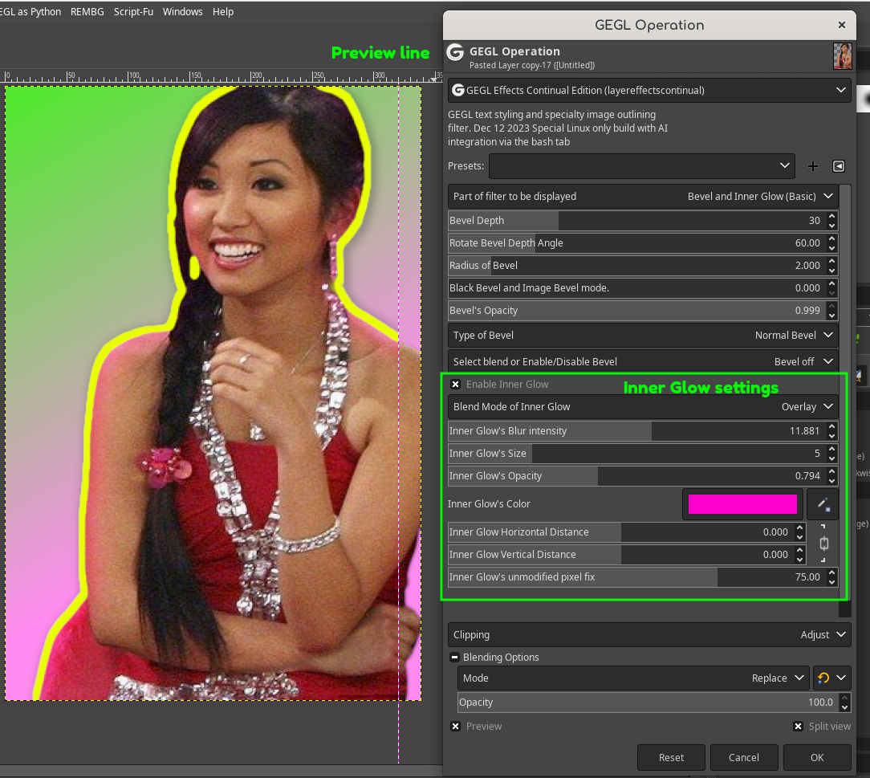Increase Bevel Depth with up stepper
This screenshot has height=778, width=870.
[x=831, y=216]
